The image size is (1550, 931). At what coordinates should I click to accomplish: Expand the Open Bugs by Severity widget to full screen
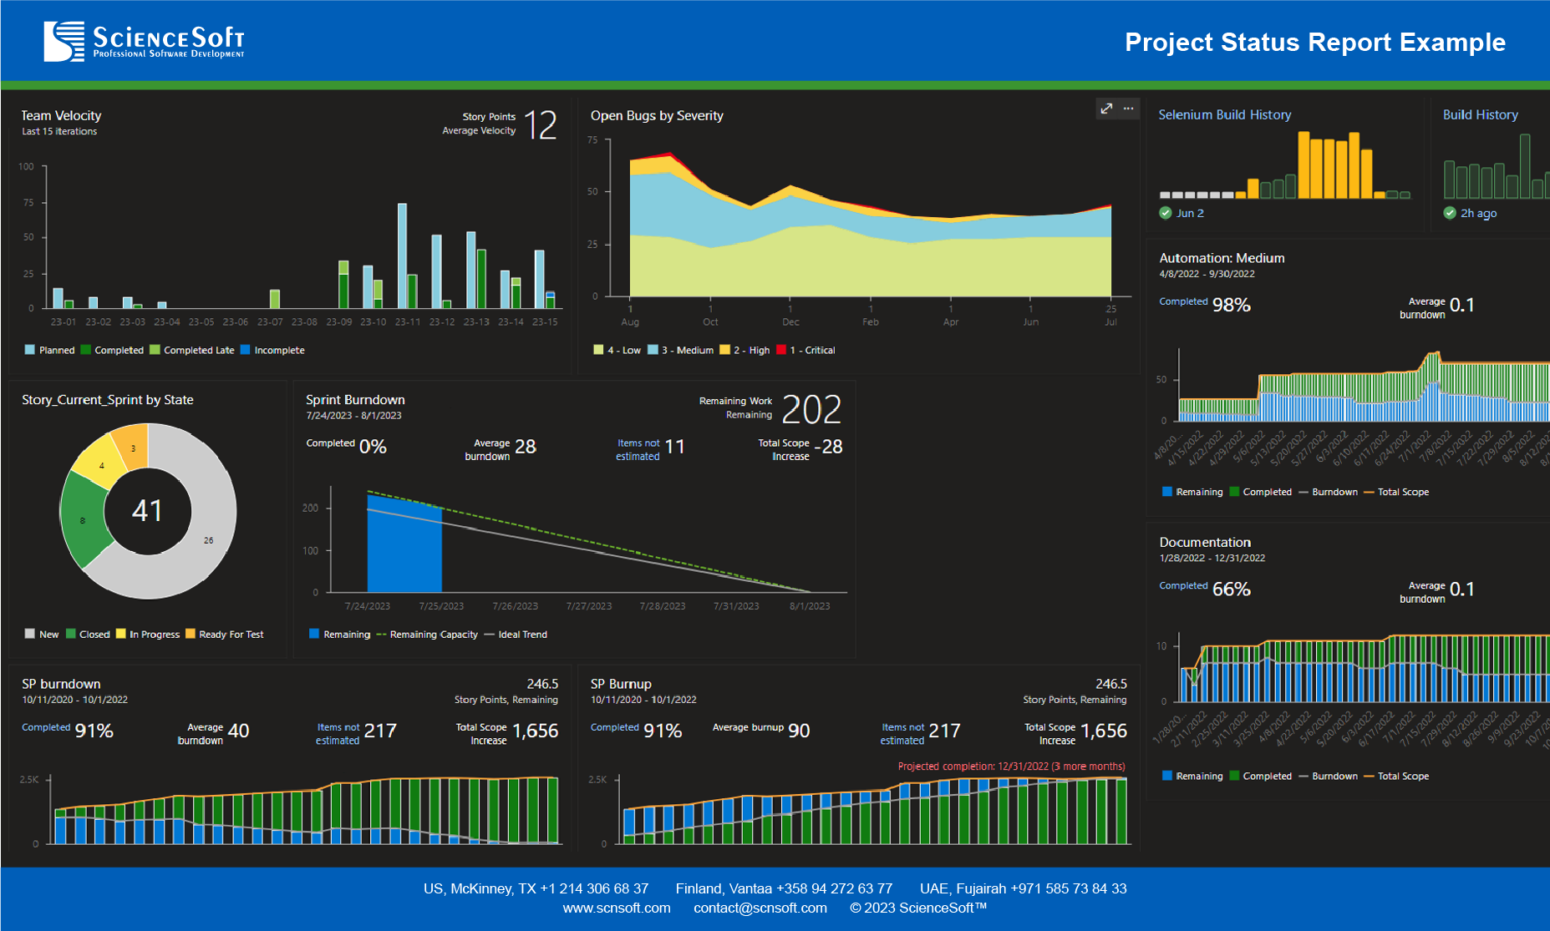point(1106,109)
